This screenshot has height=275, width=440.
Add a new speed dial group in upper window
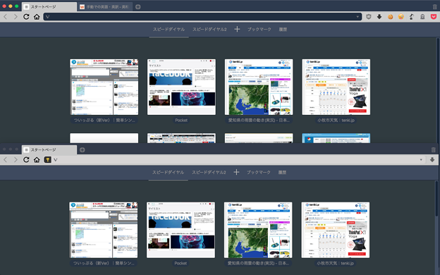click(237, 29)
